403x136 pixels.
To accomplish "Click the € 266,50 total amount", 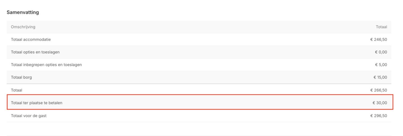I will (379, 90).
